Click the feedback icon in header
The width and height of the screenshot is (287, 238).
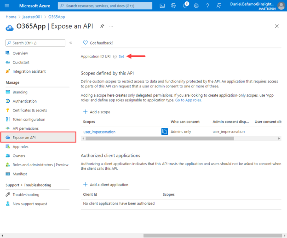coord(219,6)
